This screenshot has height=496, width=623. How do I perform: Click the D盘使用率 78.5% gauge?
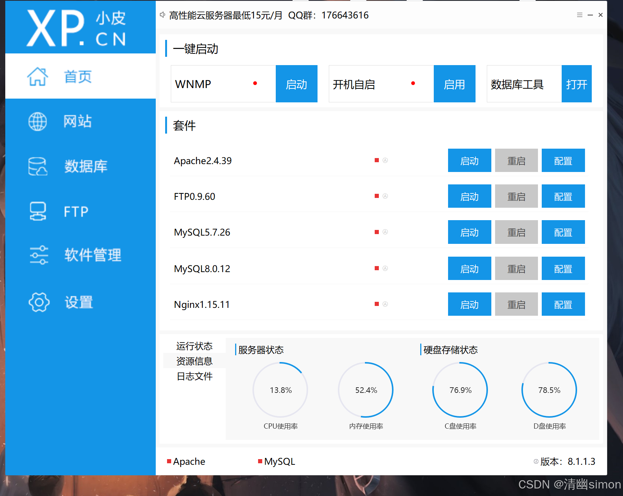[549, 390]
